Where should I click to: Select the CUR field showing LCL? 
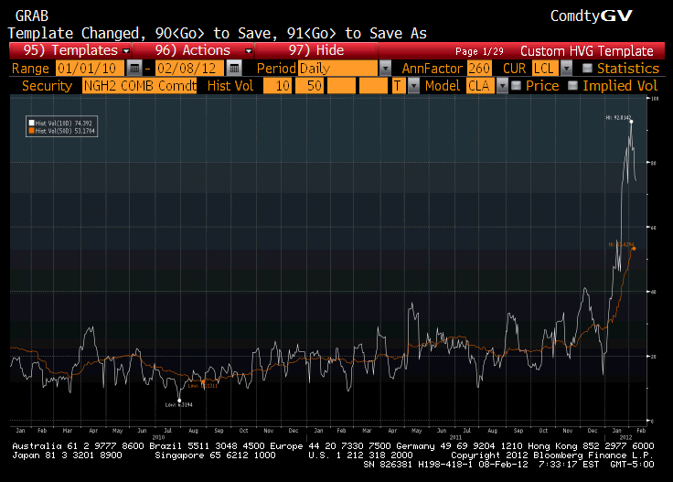tap(546, 69)
